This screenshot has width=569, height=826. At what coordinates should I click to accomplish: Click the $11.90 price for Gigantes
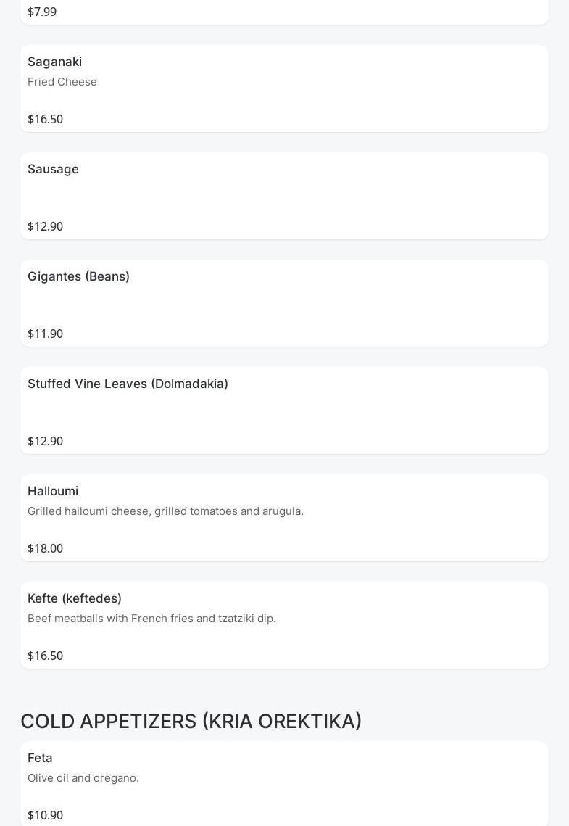coord(45,334)
